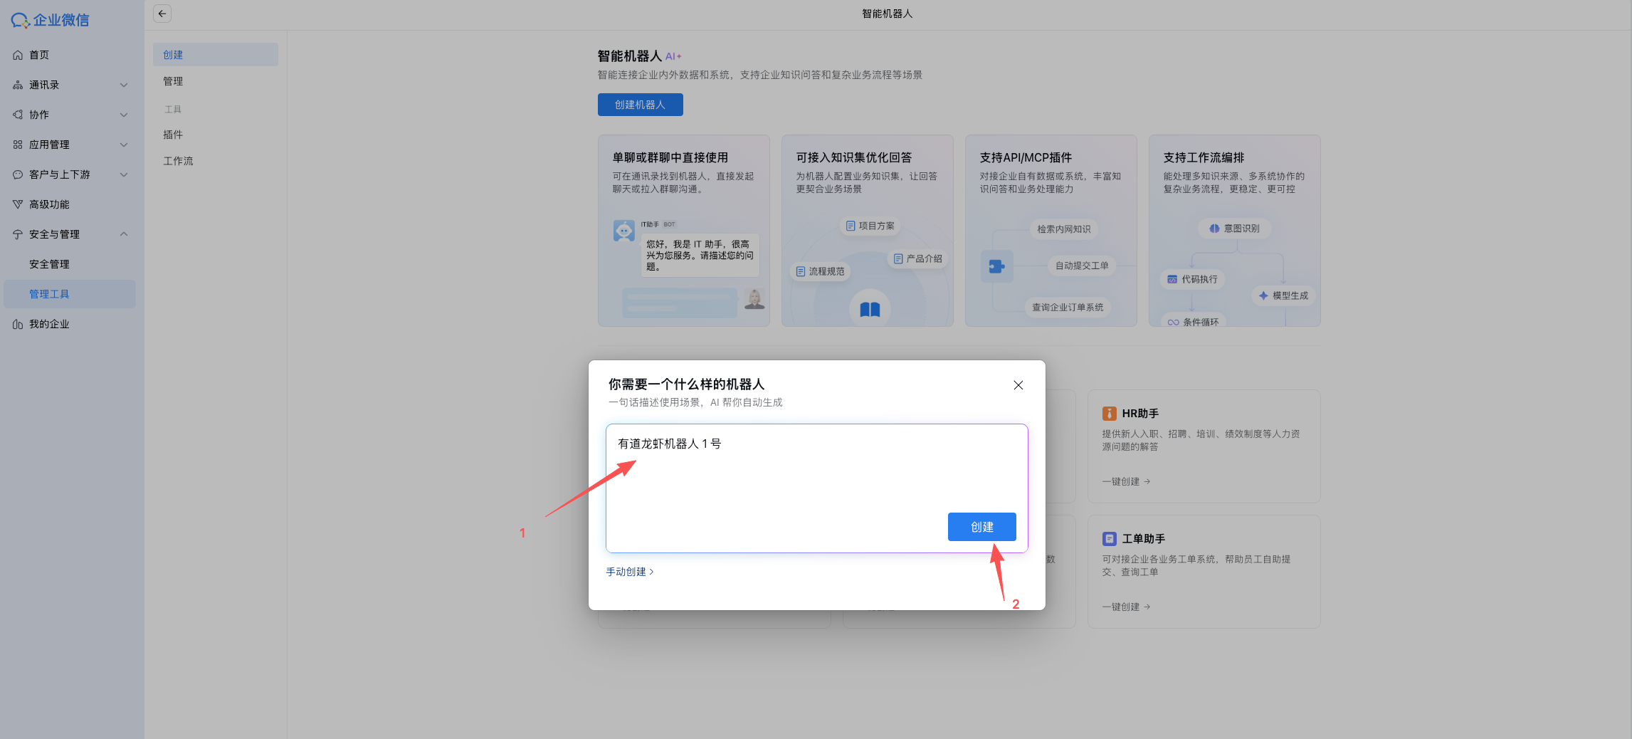Click the 协作 collaboration icon
The image size is (1632, 739).
[x=17, y=114]
